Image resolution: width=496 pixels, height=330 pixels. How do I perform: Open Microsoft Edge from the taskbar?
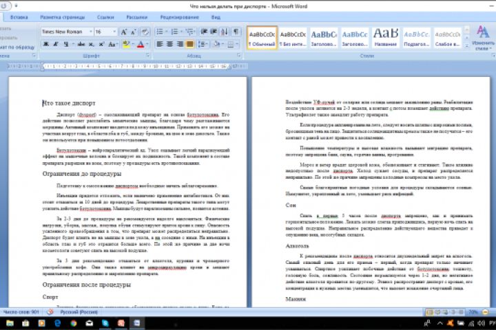58,323
